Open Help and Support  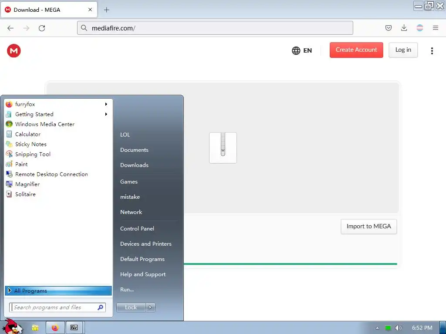pos(143,274)
